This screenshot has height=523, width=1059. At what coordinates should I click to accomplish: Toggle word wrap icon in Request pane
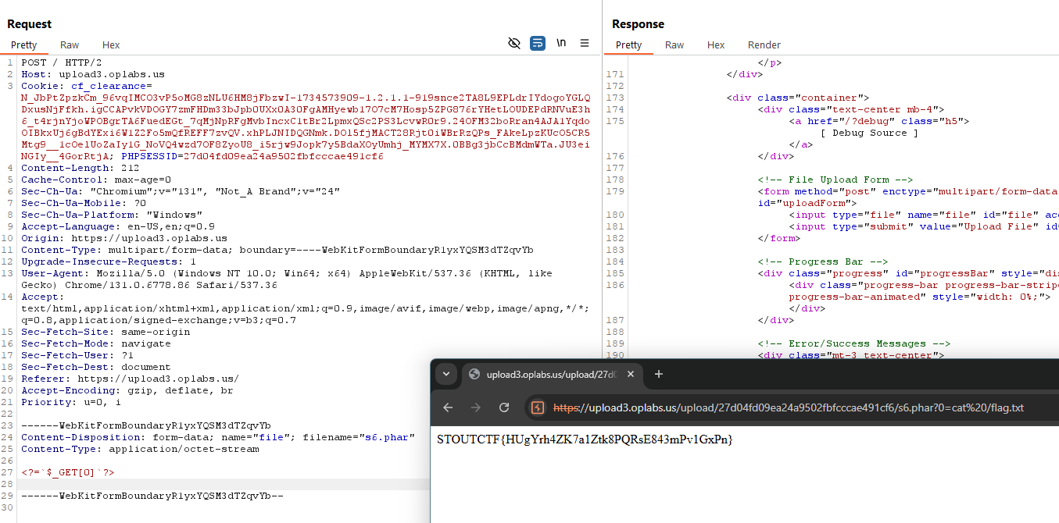pos(538,43)
